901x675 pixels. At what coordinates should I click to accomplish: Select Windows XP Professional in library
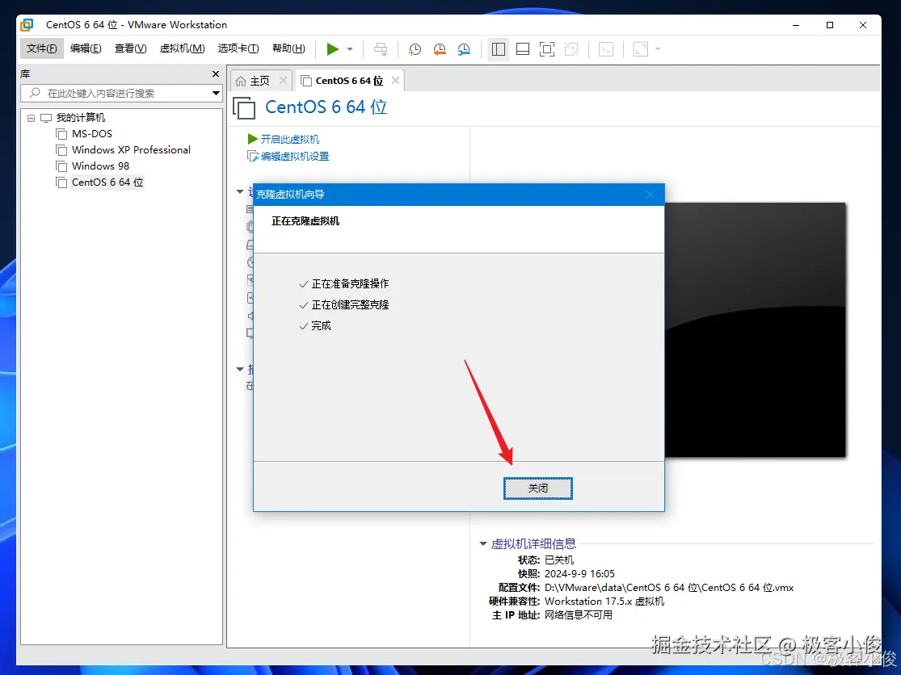coord(131,150)
